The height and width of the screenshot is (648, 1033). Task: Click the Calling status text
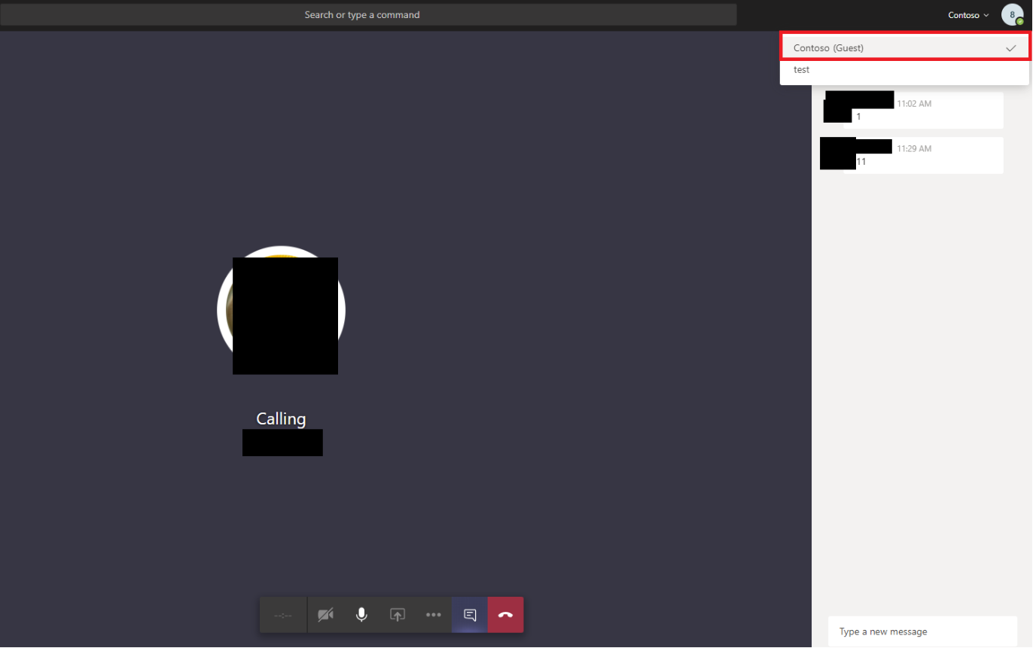coord(281,419)
